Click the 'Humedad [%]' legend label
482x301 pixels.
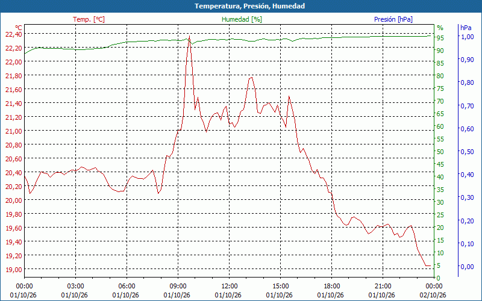click(242, 19)
